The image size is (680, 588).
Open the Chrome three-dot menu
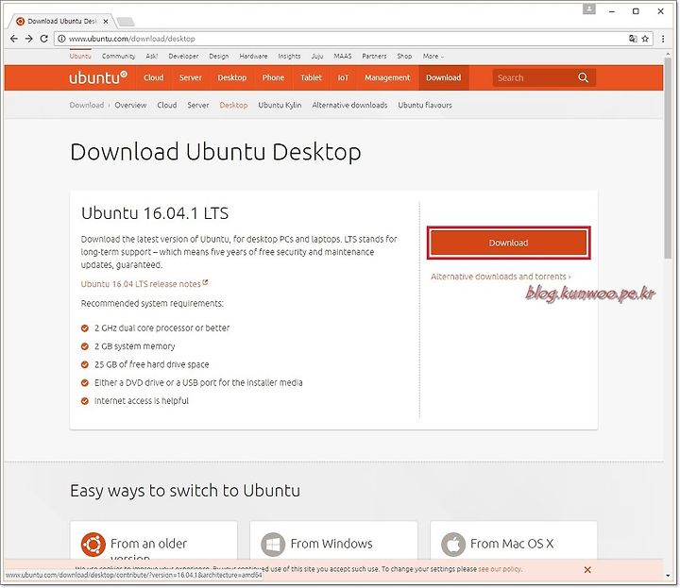coord(663,39)
